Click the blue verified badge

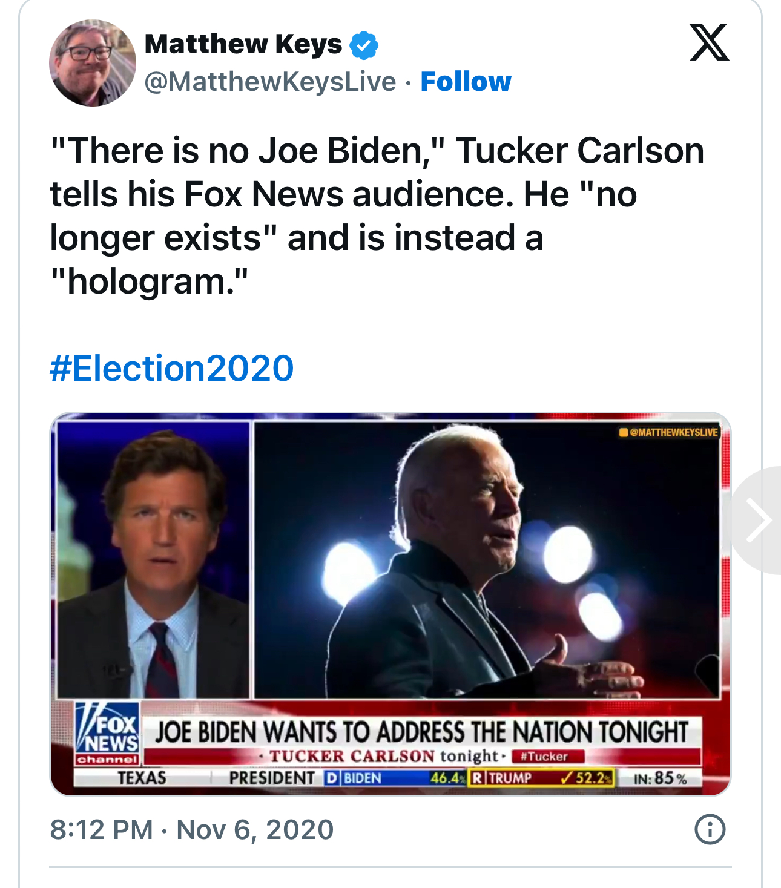[x=364, y=45]
